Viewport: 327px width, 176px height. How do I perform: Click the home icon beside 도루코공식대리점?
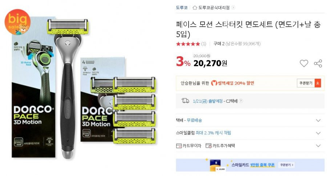click(195, 8)
